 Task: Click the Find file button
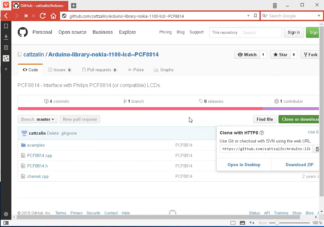point(265,119)
